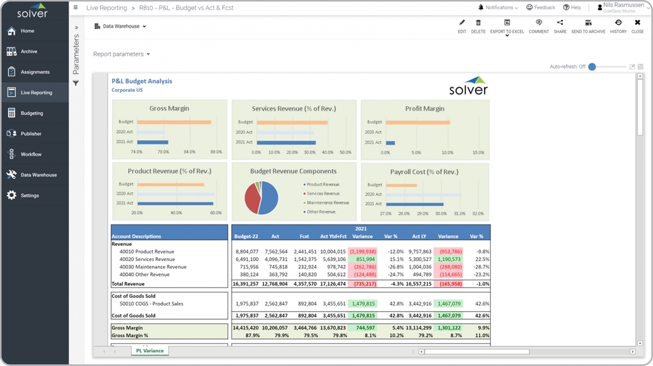The image size is (653, 366).
Task: Click the Live Reporting breadcrumb link
Action: 107,8
